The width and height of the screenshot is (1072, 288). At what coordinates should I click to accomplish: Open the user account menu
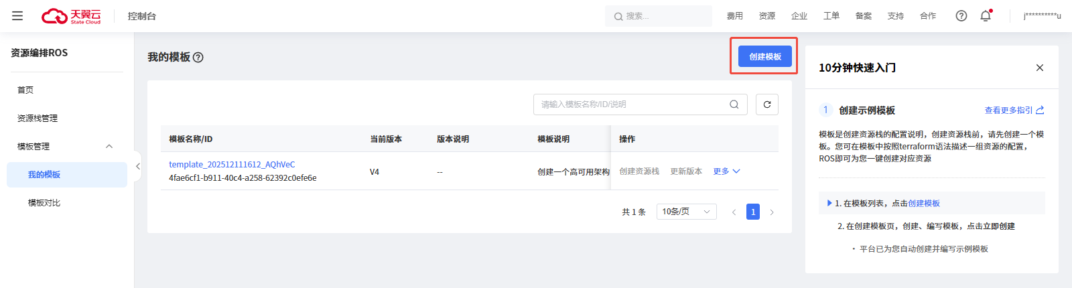tap(1042, 16)
